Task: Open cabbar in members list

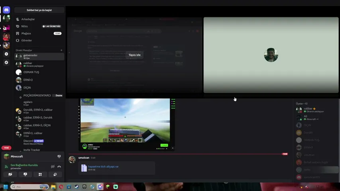Action: (x=316, y=110)
